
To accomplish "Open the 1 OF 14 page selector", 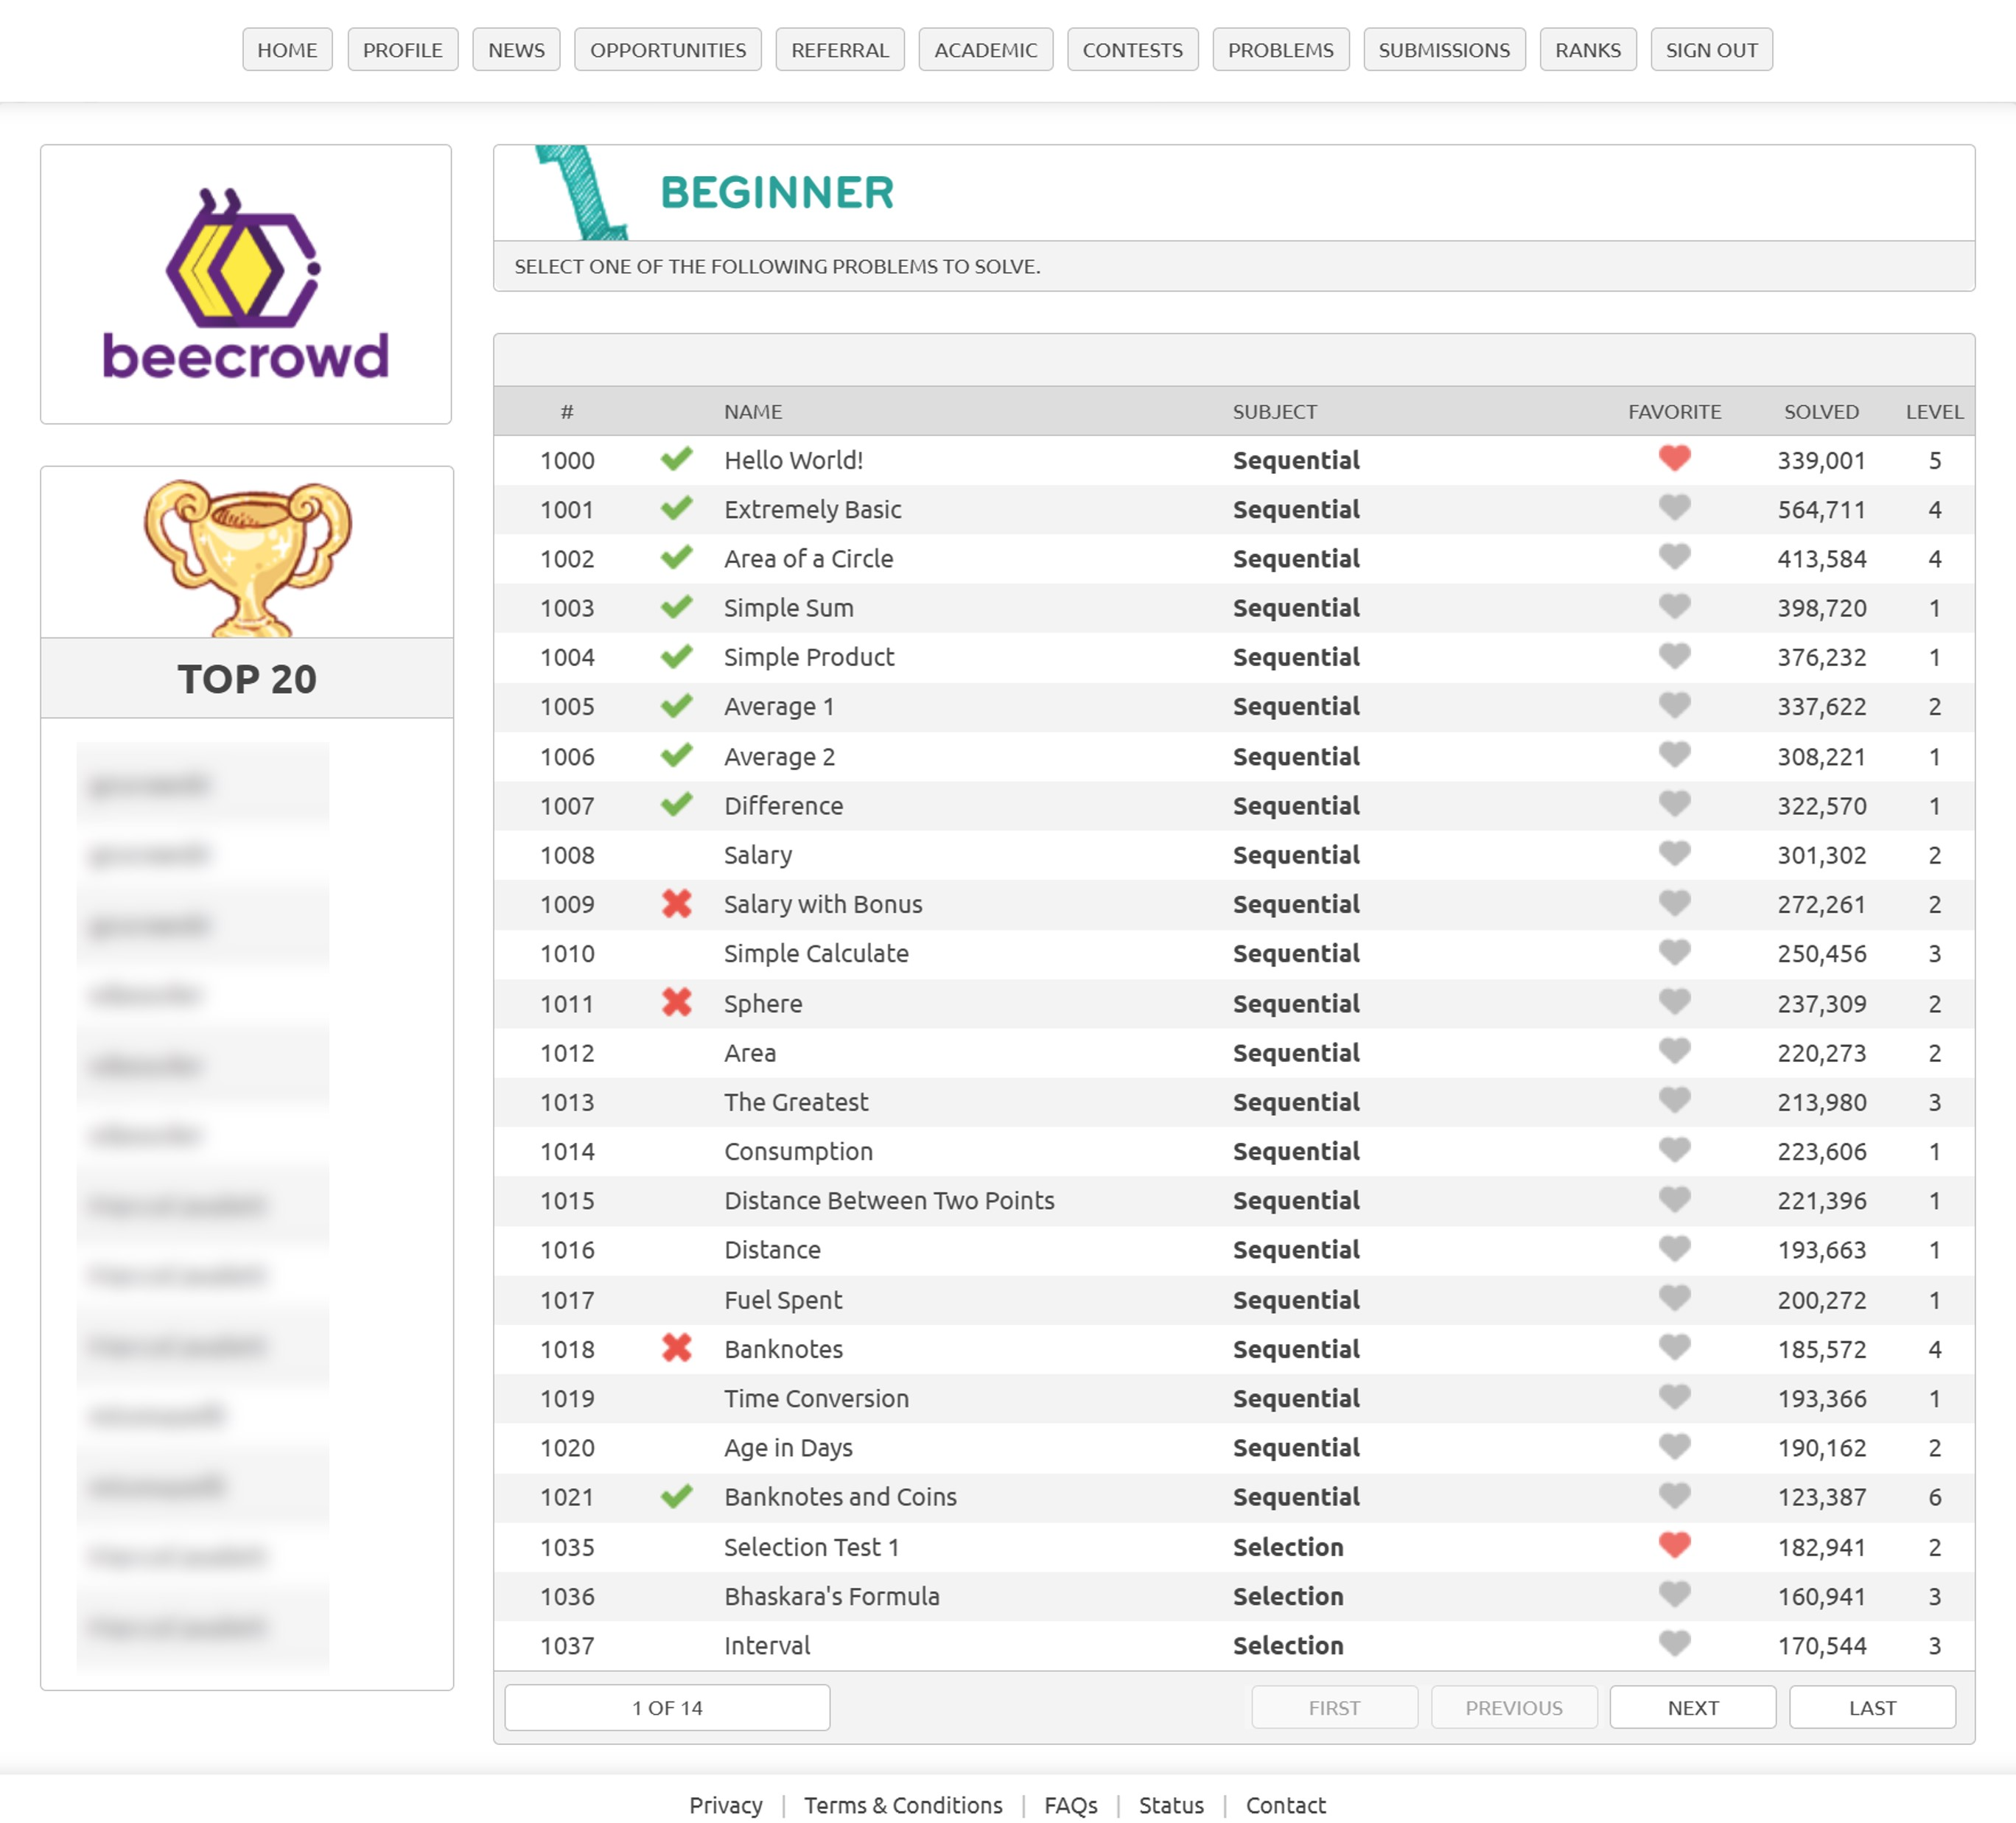I will [667, 1707].
